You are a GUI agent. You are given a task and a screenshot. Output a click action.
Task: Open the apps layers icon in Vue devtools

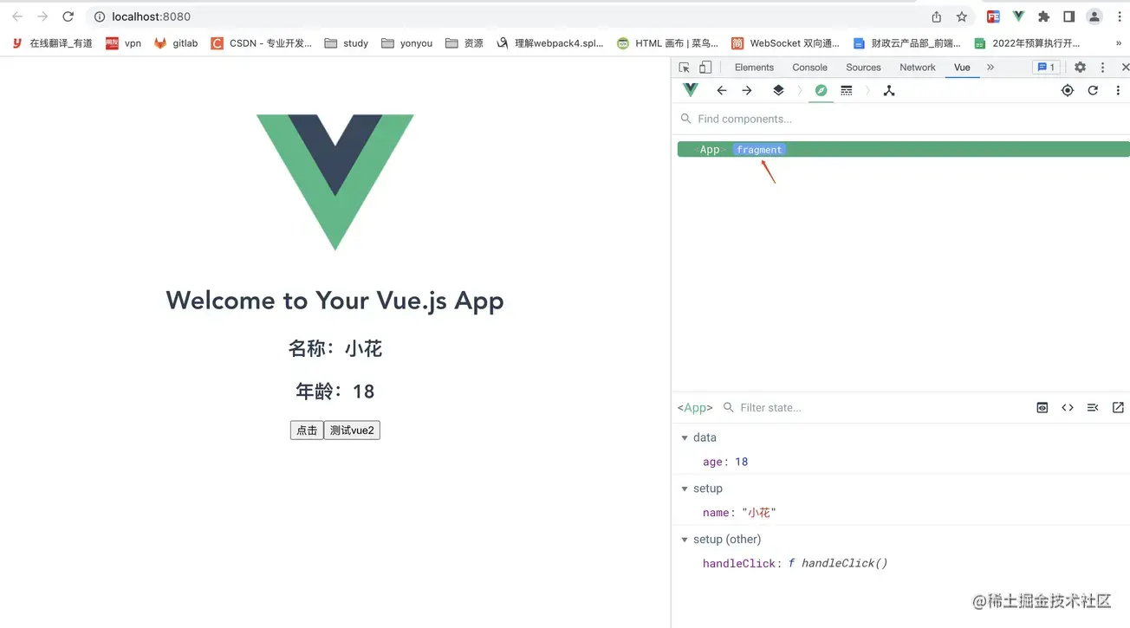click(x=778, y=90)
